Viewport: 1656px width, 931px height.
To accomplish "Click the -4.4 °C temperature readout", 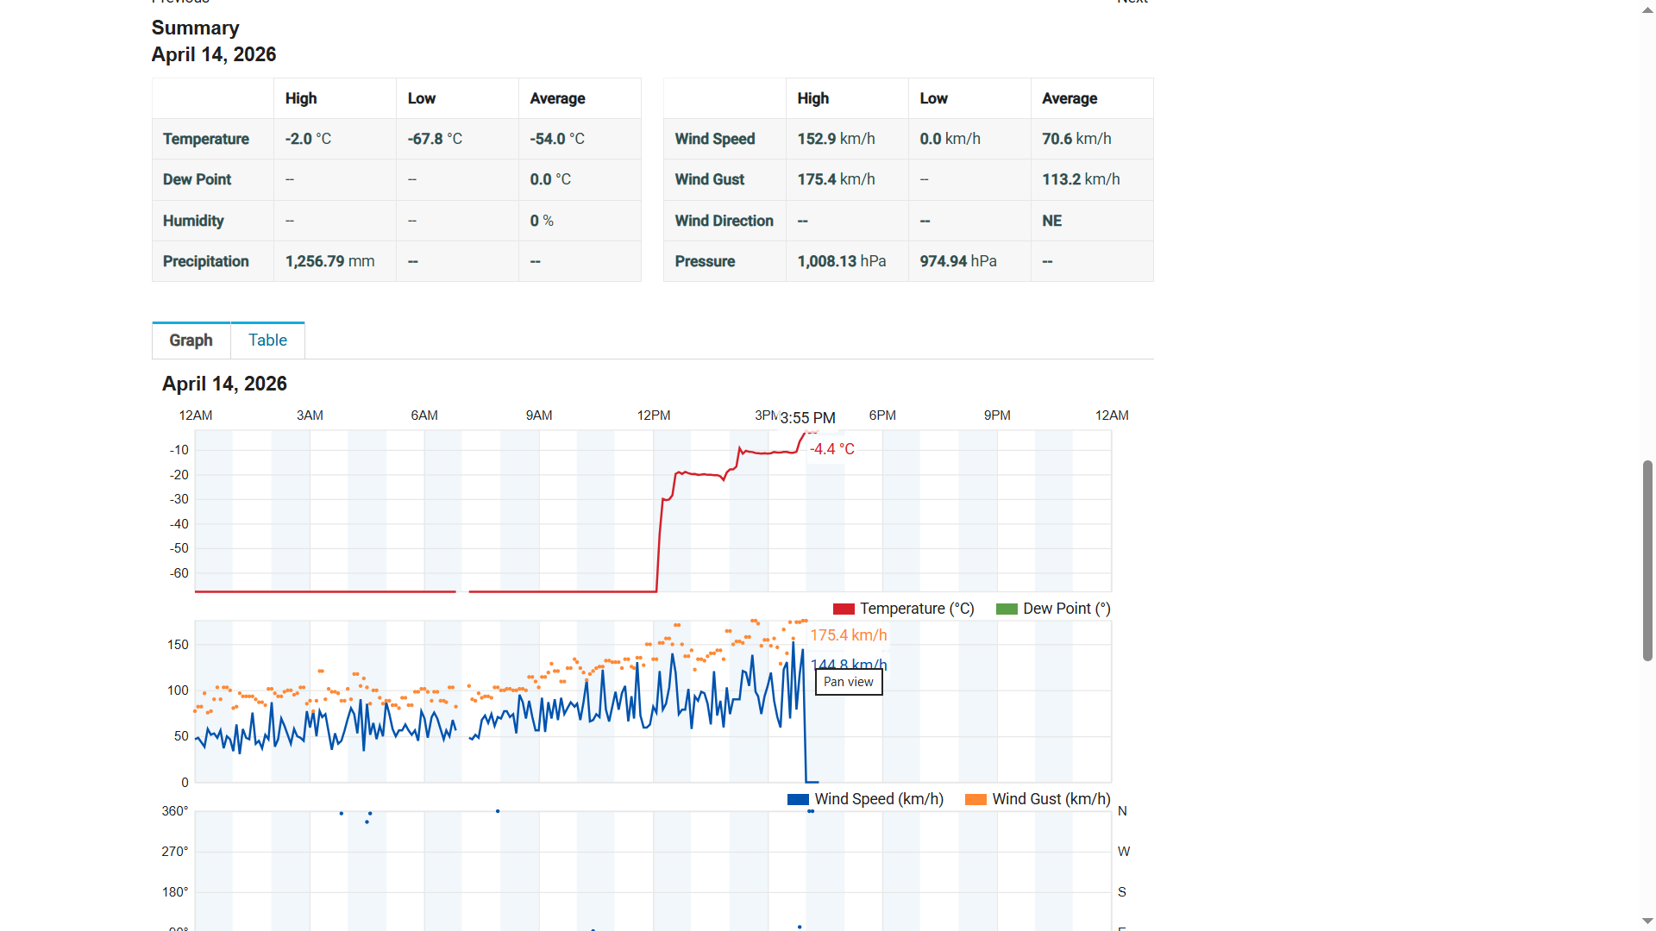I will coord(832,449).
